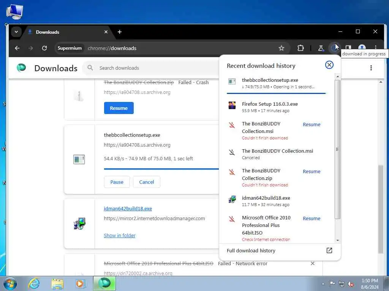Click the Supermium taskbar button
This screenshot has height=291, width=389.
(104, 283)
